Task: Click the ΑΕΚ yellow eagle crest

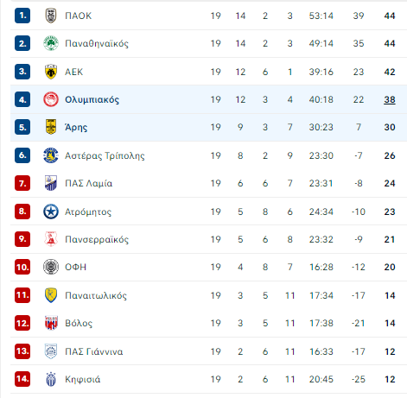Action: pos(51,72)
